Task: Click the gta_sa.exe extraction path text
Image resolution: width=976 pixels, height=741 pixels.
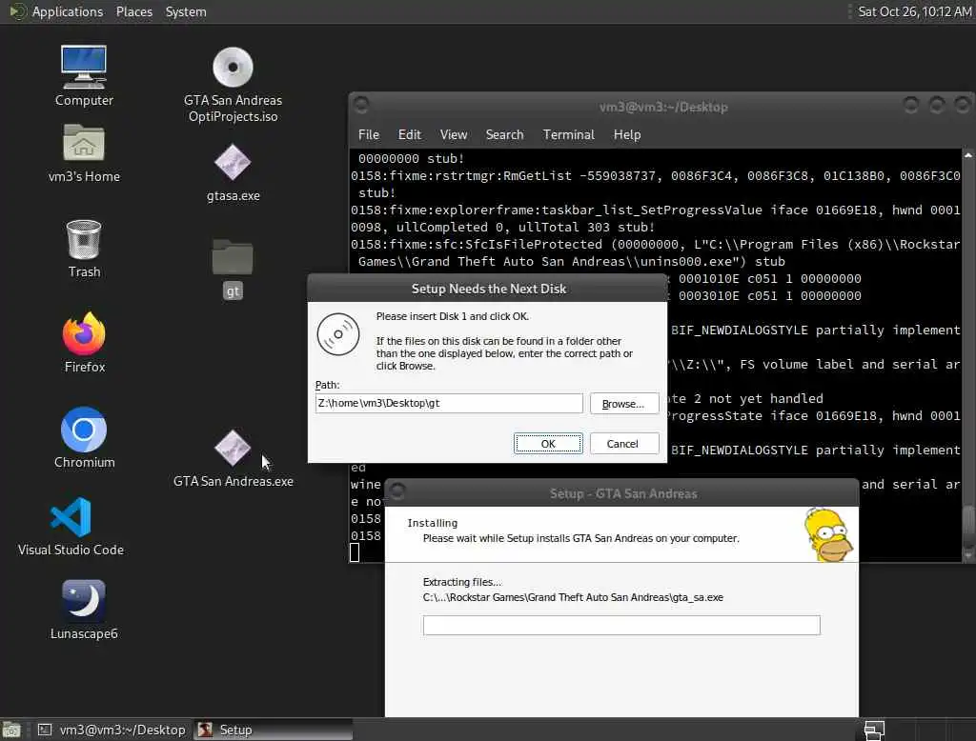Action: [x=573, y=597]
